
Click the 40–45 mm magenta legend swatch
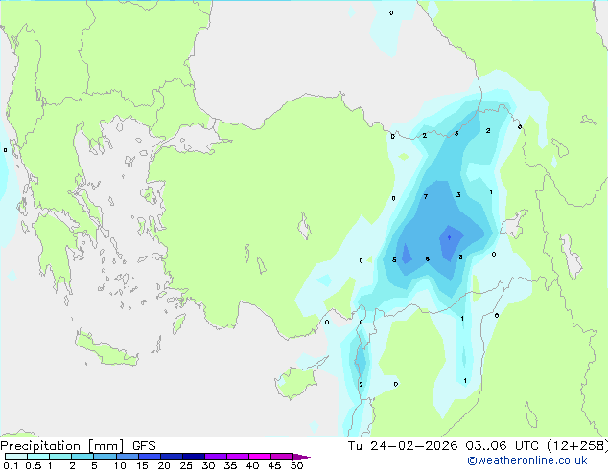[260, 457]
